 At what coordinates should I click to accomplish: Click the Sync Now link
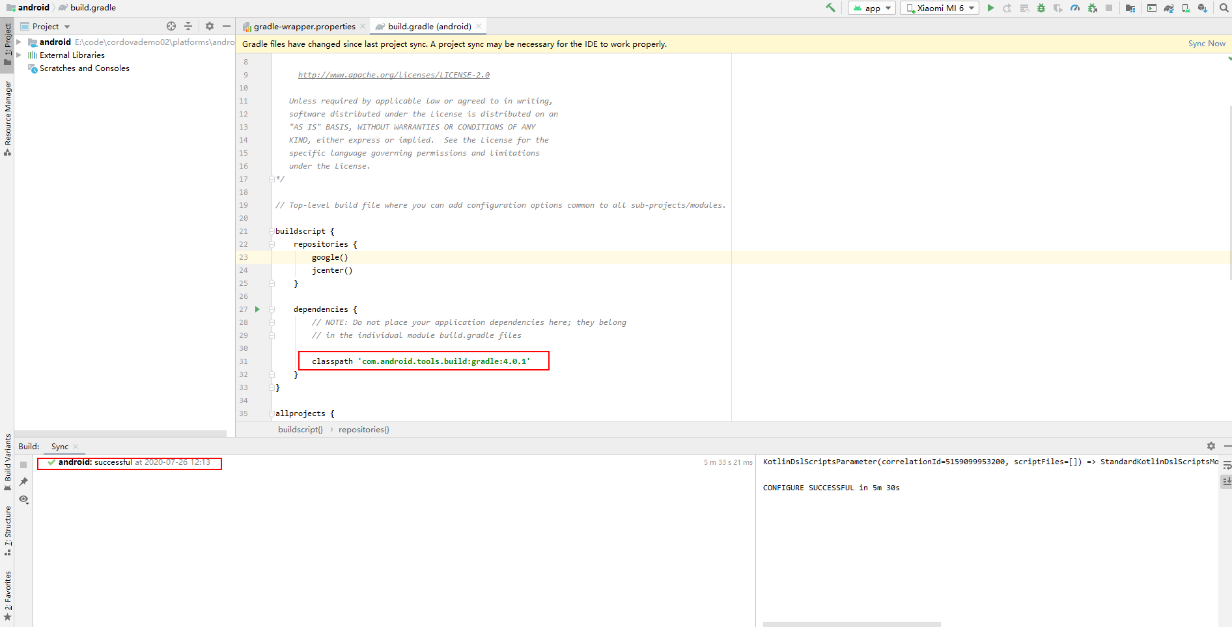click(x=1207, y=44)
